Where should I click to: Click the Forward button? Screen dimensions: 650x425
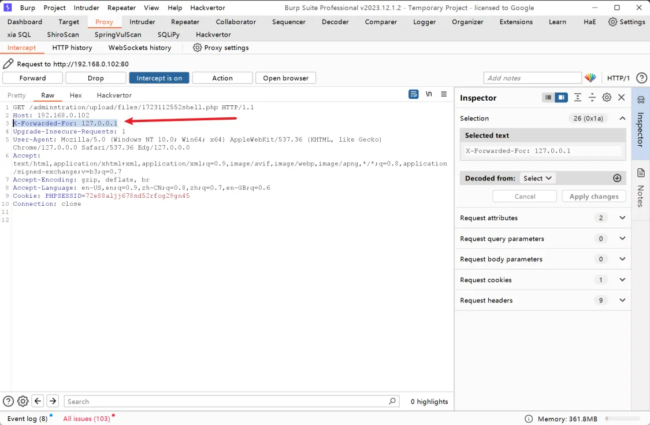(x=32, y=78)
